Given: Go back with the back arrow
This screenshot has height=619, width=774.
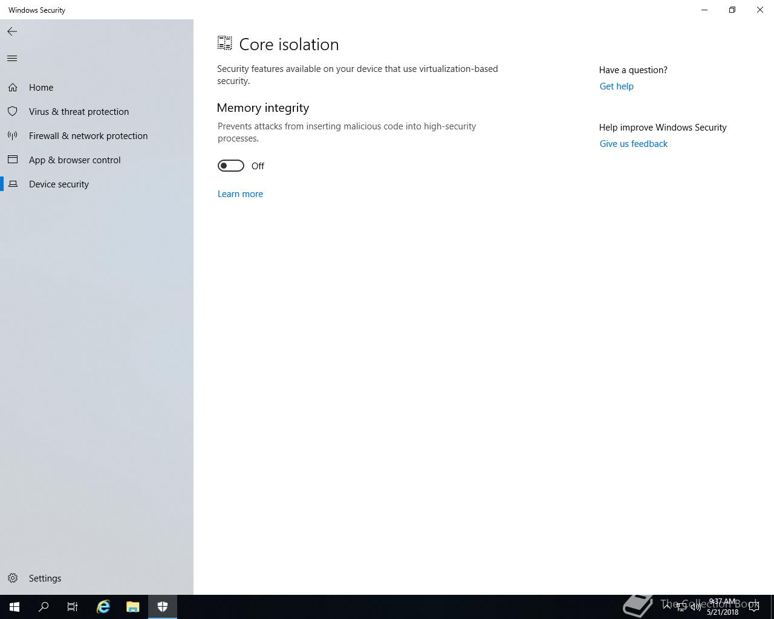Looking at the screenshot, I should pyautogui.click(x=12, y=31).
